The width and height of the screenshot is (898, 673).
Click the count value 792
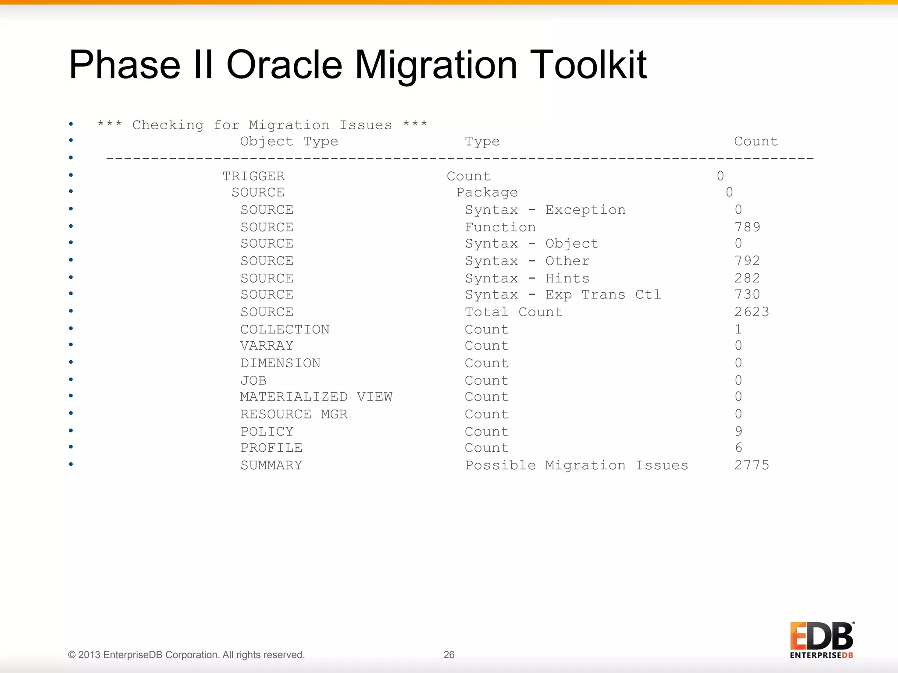(747, 261)
